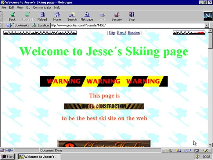Screen dimensions: 213x160
Task: Toggle the online/offline connection plug icon
Action: click(x=9, y=150)
